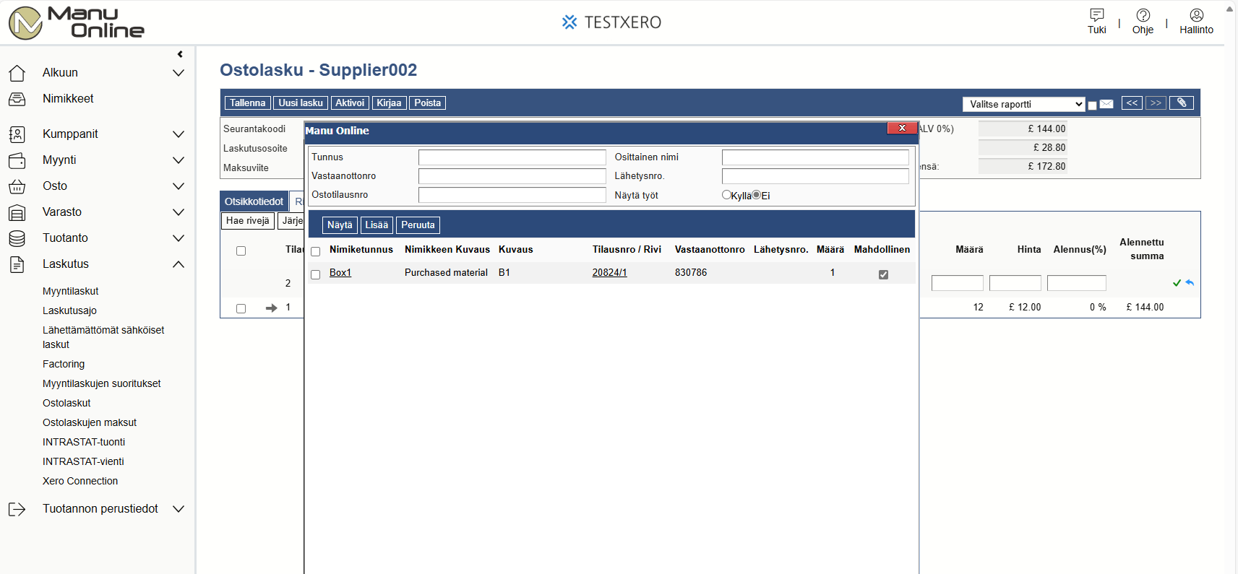Expand the Osto menu chevron
The width and height of the screenshot is (1238, 574).
(179, 186)
